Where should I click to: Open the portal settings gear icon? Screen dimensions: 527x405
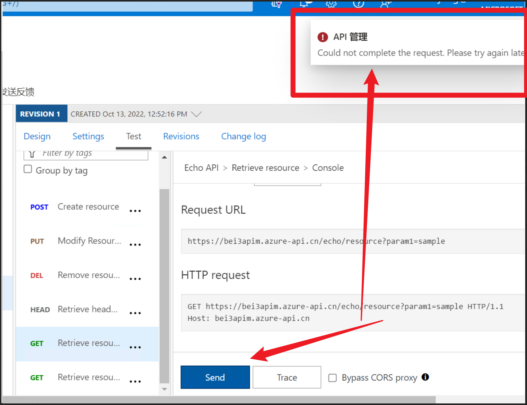pyautogui.click(x=331, y=4)
